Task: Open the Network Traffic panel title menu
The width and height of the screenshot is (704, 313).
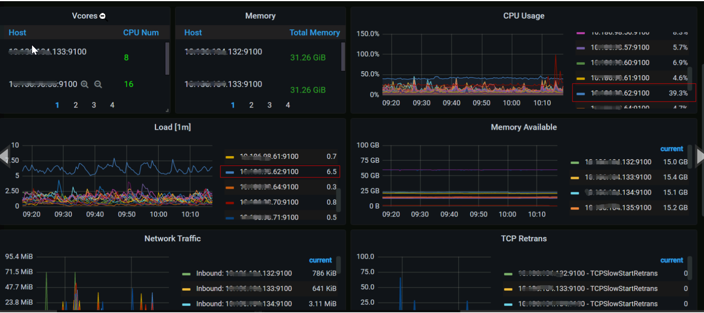Action: pos(172,239)
